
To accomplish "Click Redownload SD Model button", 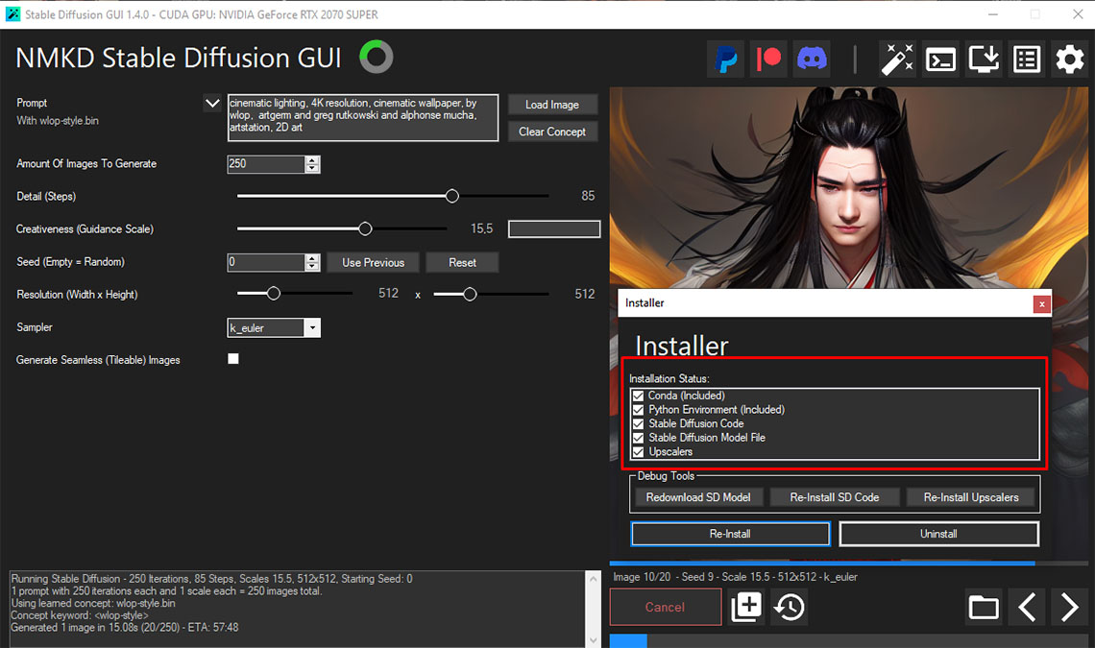I will 698,497.
